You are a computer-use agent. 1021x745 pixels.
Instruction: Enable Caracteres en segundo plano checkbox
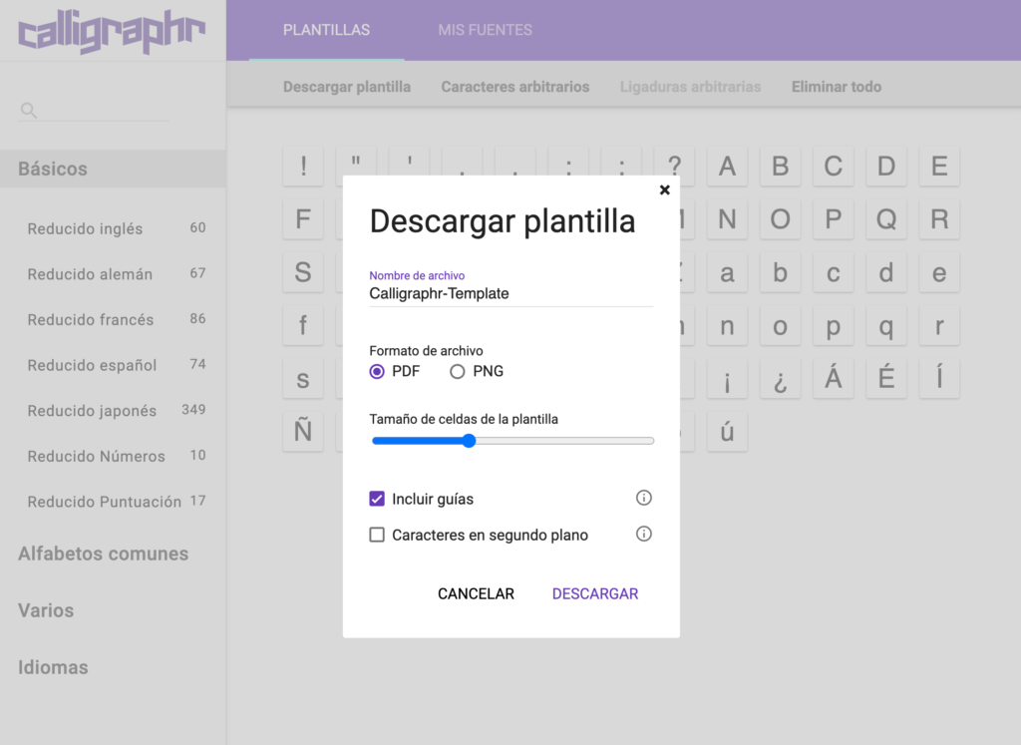pos(377,536)
